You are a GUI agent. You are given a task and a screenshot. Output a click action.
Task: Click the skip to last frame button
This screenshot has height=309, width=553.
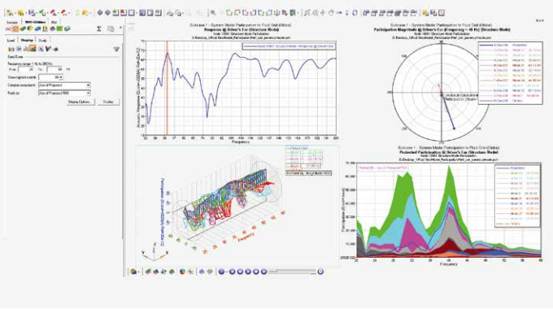click(263, 272)
